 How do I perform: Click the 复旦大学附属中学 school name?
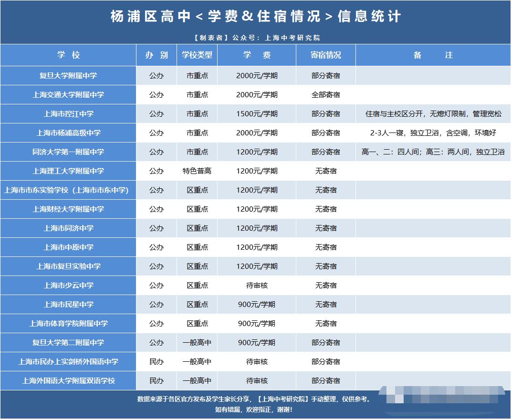[68, 76]
